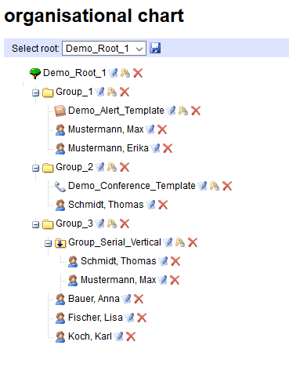Collapse the Group_2 tree node

[x=35, y=168]
